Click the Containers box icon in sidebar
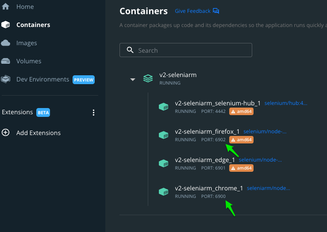Screen dimensions: 327x232 click(5, 25)
